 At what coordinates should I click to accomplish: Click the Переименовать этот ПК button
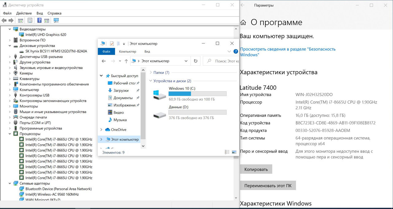[x=268, y=185]
